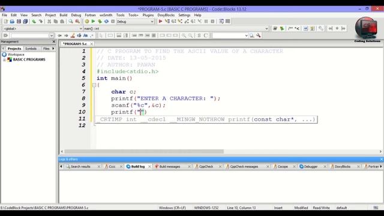This screenshot has width=384, height=216.
Task: Copy selection with toolbar icon
Action: point(56,22)
